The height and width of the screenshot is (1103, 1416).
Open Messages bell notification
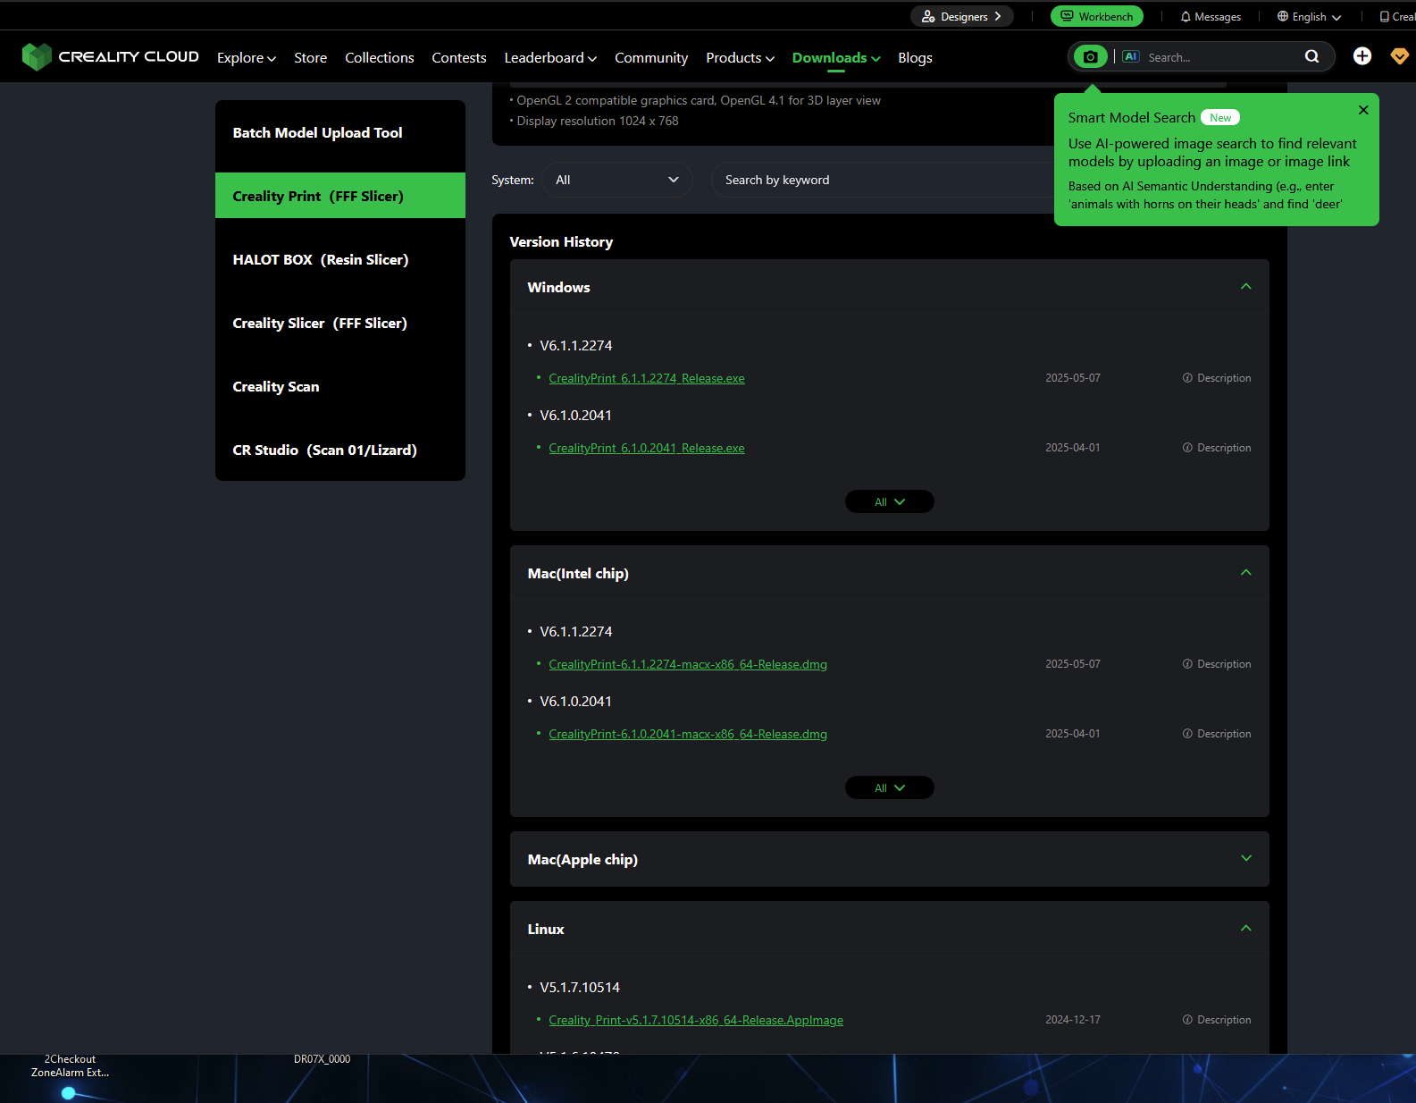pos(1211,17)
